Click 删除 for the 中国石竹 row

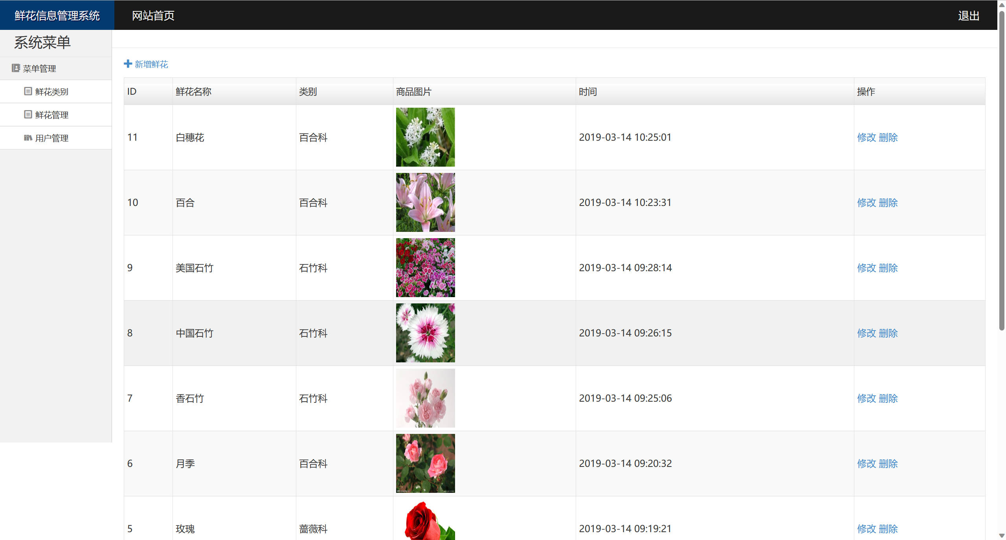(x=888, y=333)
